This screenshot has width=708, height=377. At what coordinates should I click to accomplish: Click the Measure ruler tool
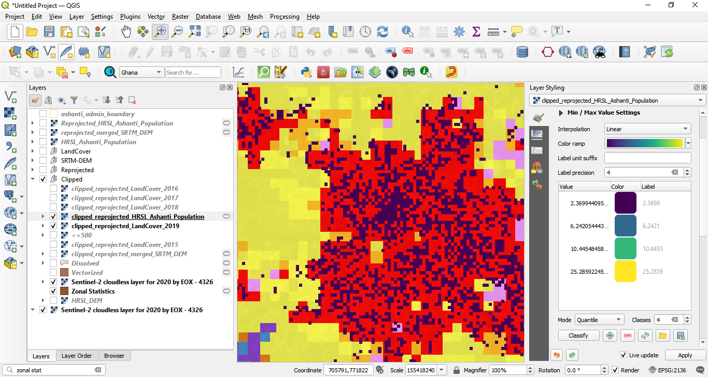493,32
